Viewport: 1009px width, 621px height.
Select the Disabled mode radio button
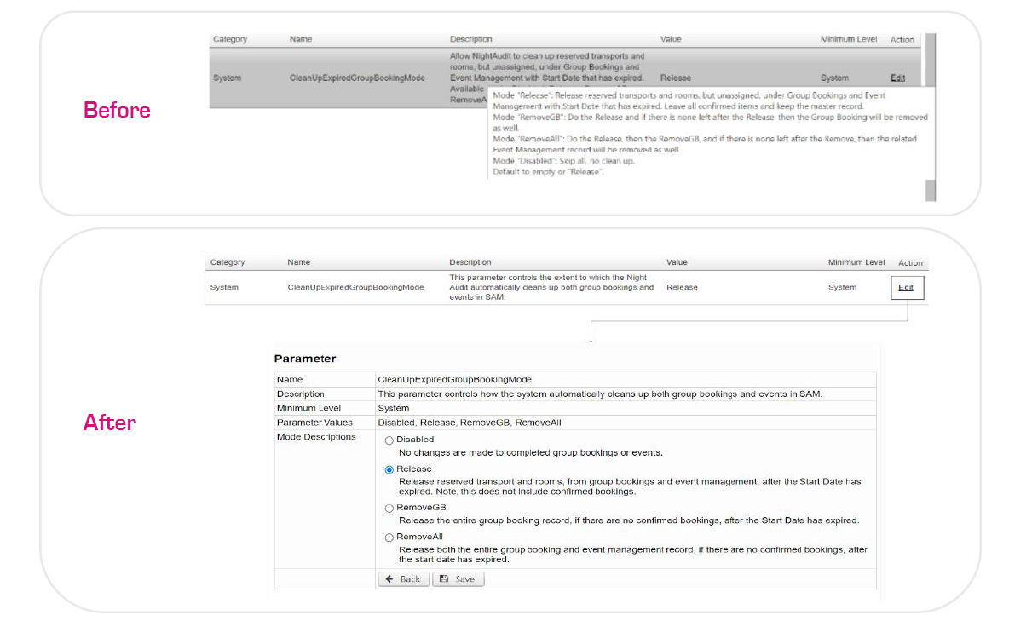(x=389, y=440)
